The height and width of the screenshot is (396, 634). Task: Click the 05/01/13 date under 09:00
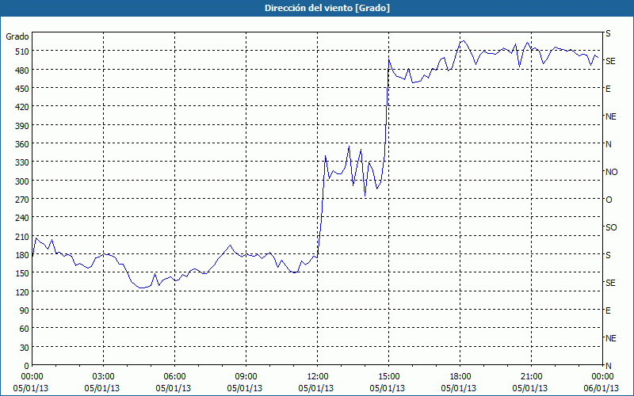(245, 388)
